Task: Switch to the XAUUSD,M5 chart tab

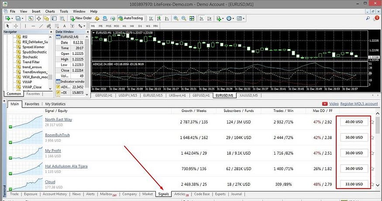Action: [249, 95]
